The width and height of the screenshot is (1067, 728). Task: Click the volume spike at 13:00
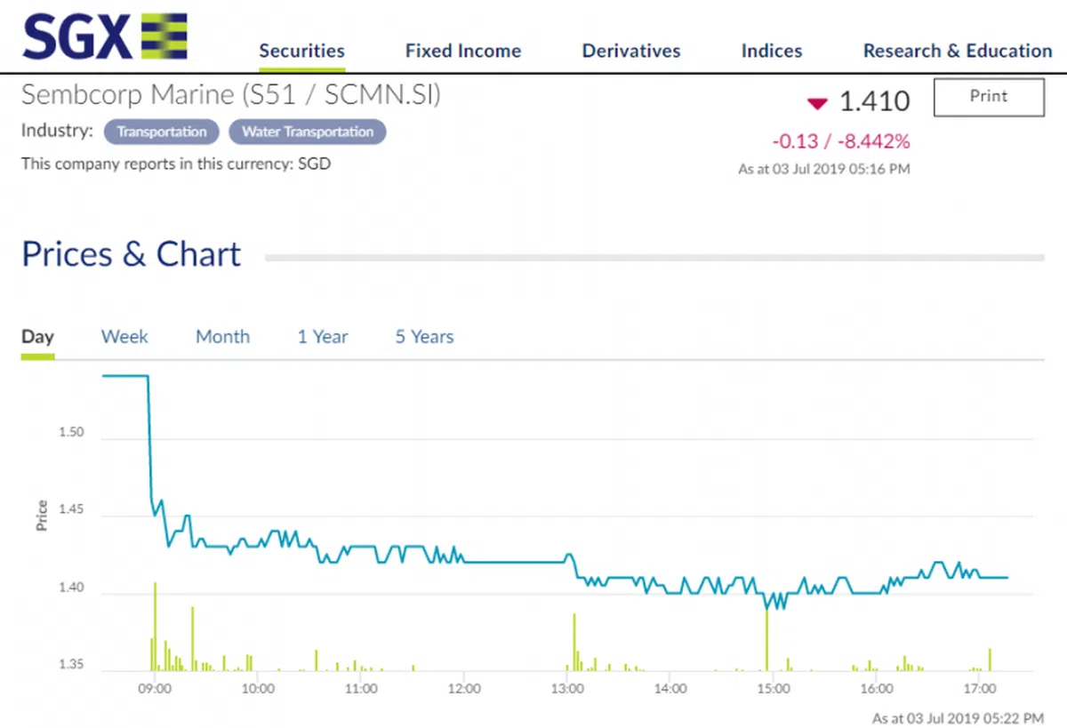coord(574,642)
